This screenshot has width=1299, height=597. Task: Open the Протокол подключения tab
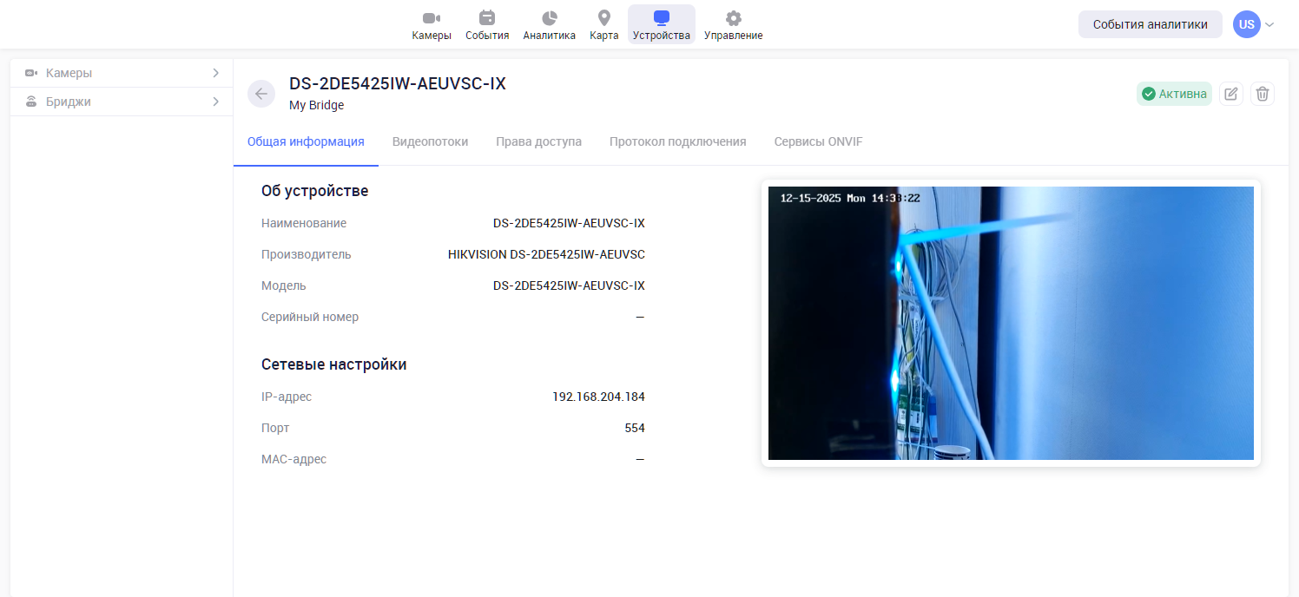(677, 141)
